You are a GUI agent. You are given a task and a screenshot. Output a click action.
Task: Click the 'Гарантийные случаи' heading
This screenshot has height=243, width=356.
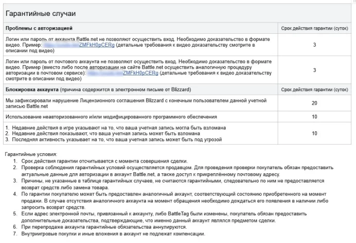(41, 13)
